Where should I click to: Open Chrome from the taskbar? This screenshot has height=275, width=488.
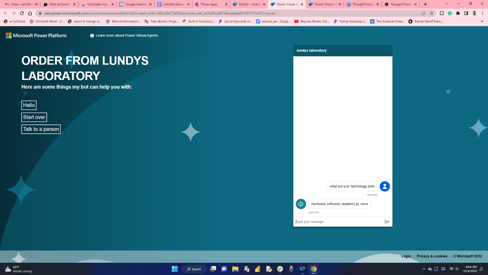(x=314, y=269)
